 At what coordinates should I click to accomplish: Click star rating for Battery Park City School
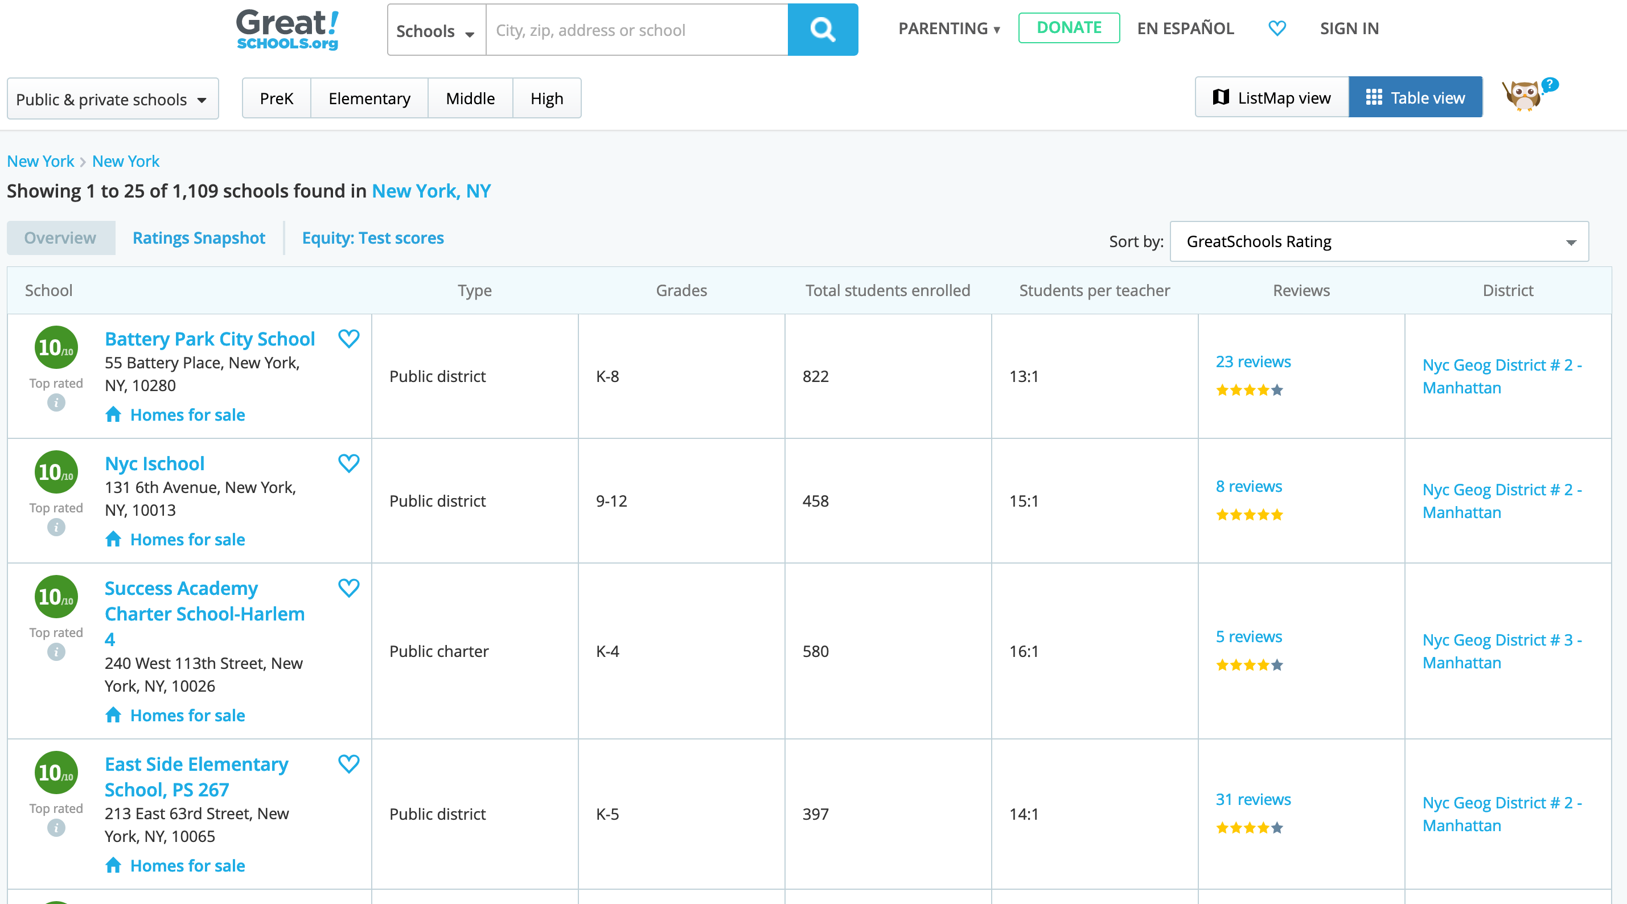[1250, 390]
